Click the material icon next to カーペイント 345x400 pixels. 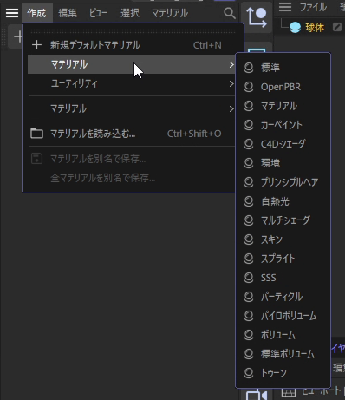[249, 125]
